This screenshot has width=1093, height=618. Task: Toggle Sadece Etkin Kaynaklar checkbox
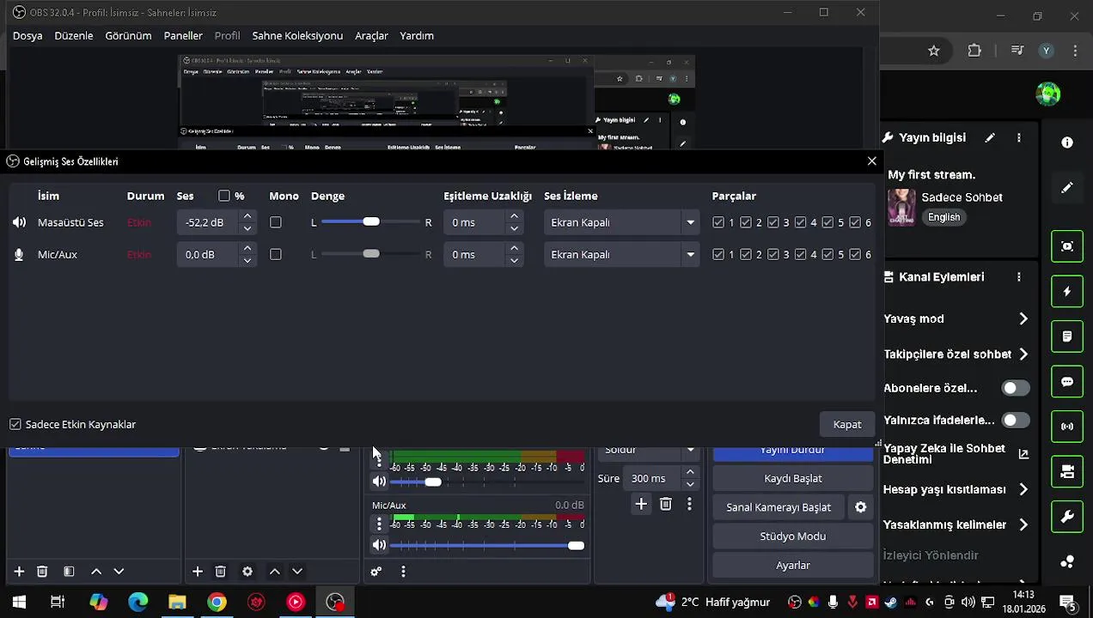15,425
